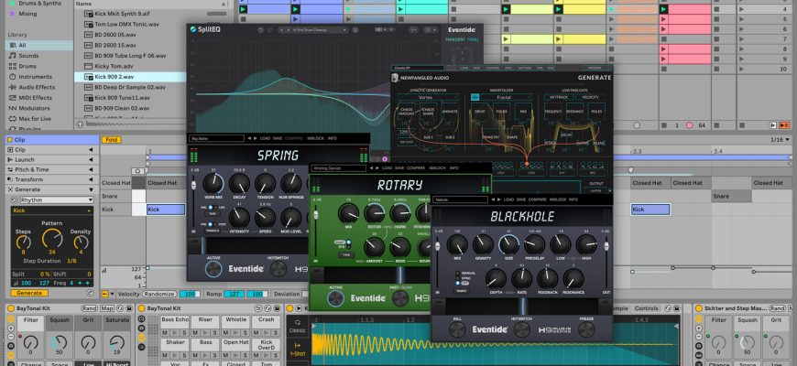Open MIDI Effects browser category
797x366 pixels.
(x=36, y=99)
